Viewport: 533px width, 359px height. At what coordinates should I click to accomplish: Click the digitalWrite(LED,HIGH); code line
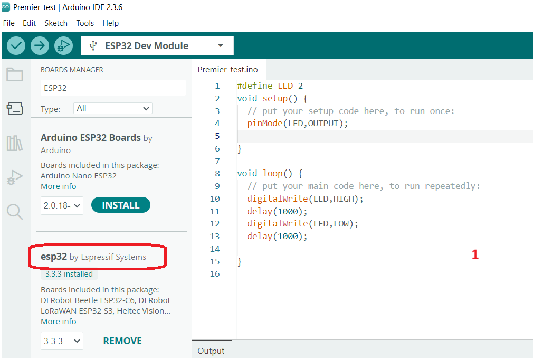tap(305, 199)
